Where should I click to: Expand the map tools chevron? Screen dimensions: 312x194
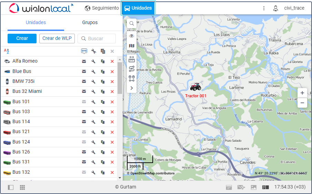[132, 88]
